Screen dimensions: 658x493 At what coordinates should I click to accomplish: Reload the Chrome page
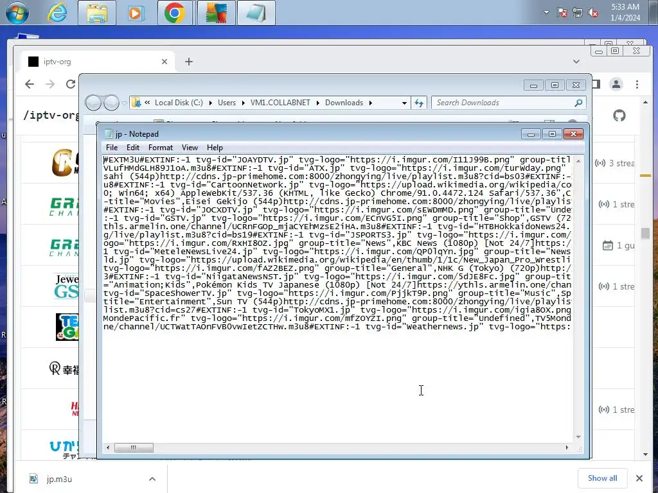pos(71,84)
